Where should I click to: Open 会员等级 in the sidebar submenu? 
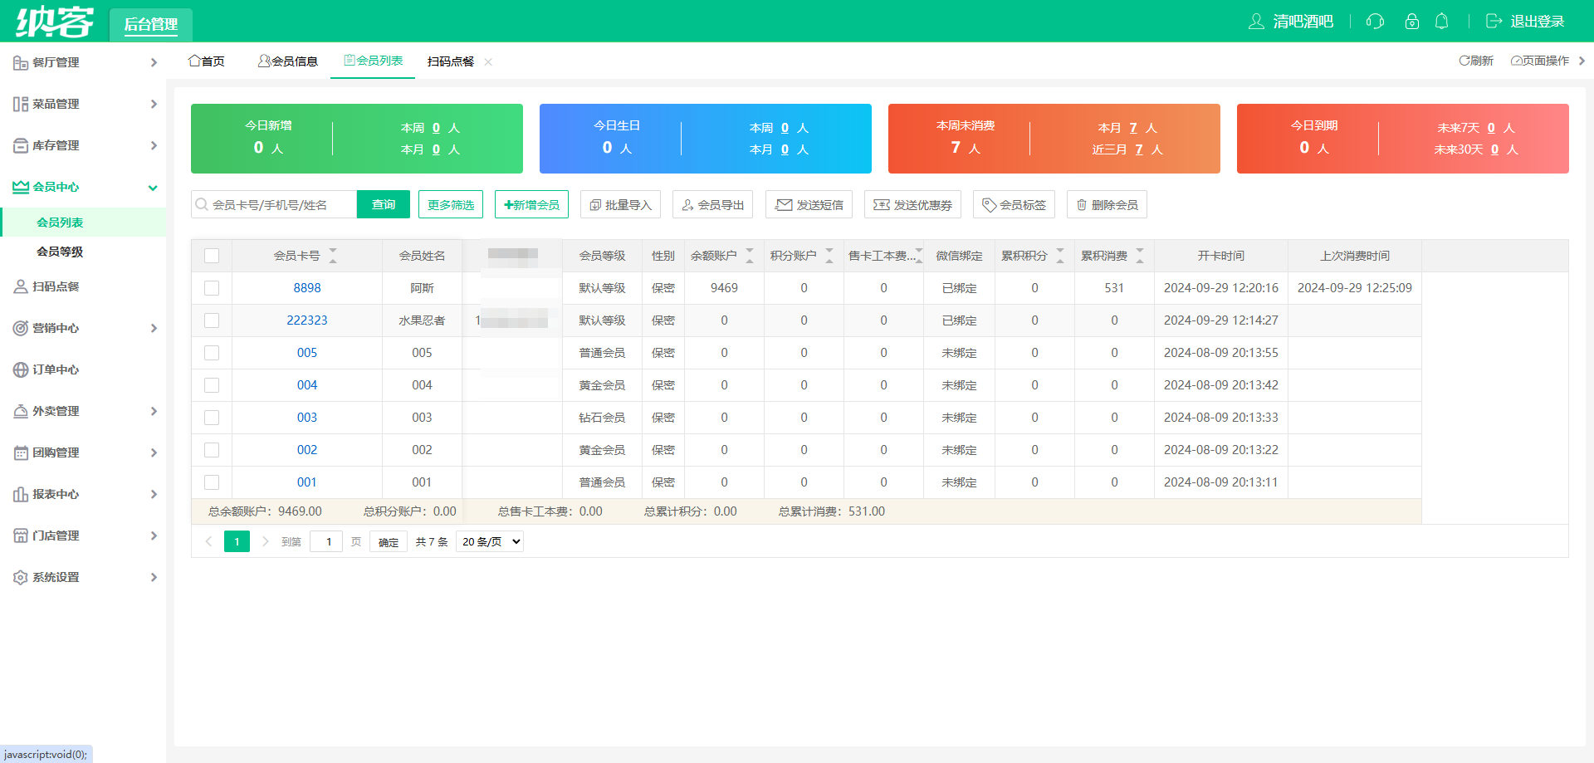click(60, 252)
